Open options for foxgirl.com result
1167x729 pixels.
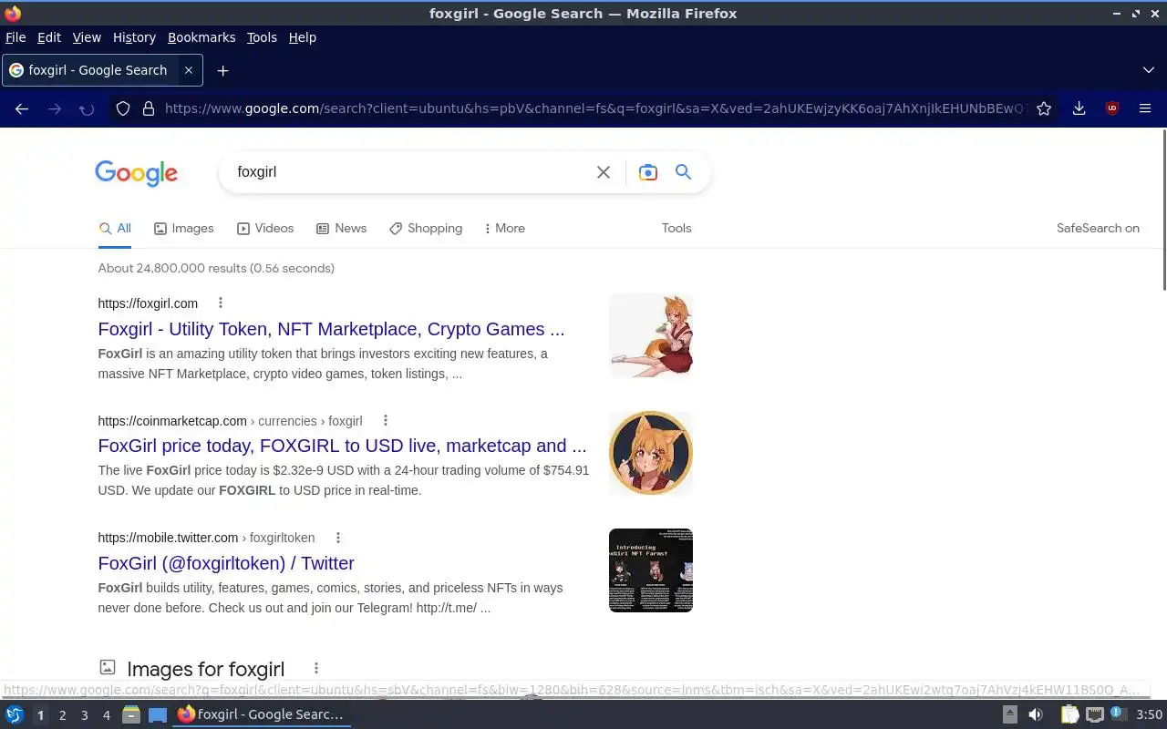click(x=220, y=303)
